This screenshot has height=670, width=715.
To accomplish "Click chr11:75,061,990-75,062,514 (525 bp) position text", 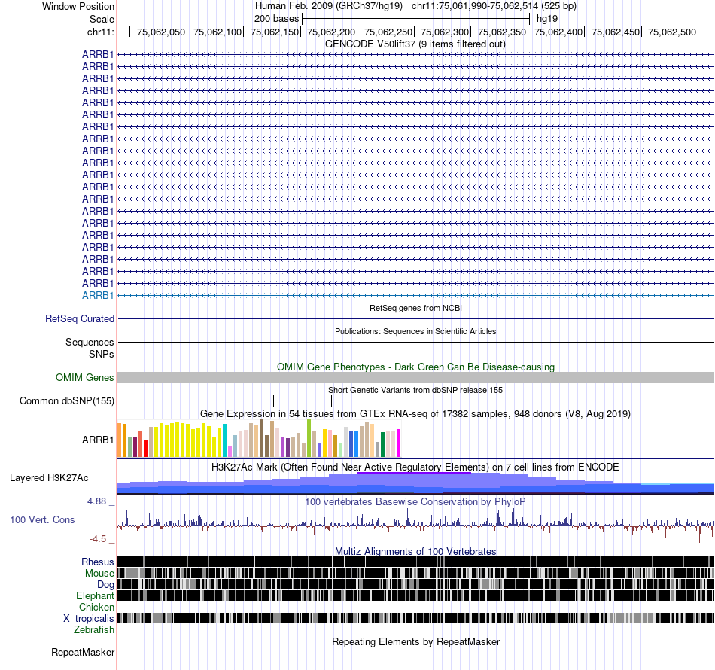I will coord(494,6).
